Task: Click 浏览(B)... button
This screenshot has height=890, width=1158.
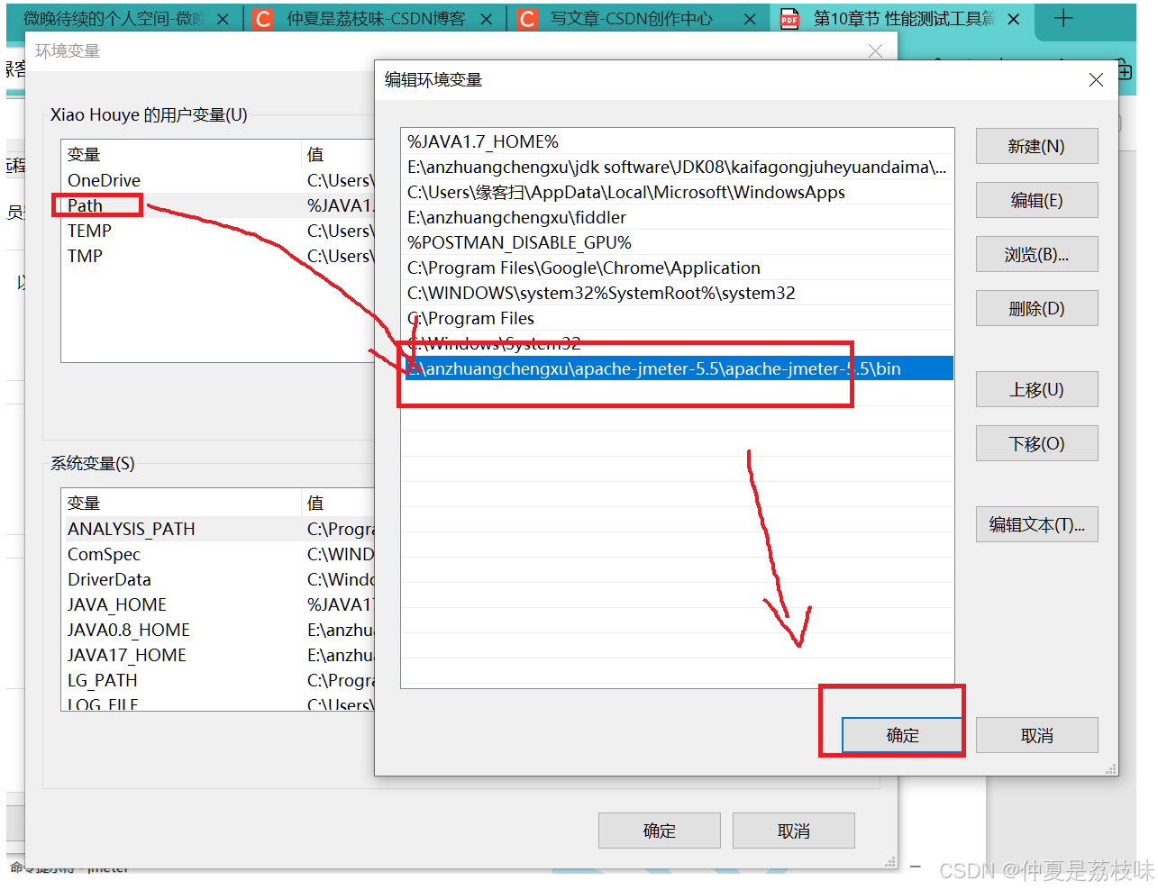Action: (1036, 254)
